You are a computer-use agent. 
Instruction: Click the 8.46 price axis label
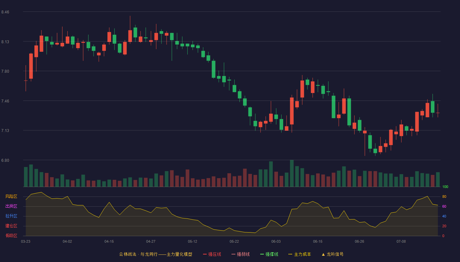pos(5,12)
